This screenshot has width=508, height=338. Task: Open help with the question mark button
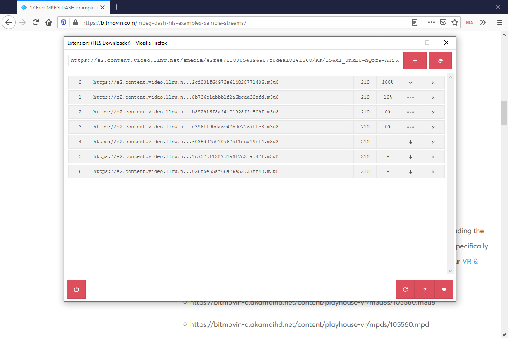click(x=425, y=289)
